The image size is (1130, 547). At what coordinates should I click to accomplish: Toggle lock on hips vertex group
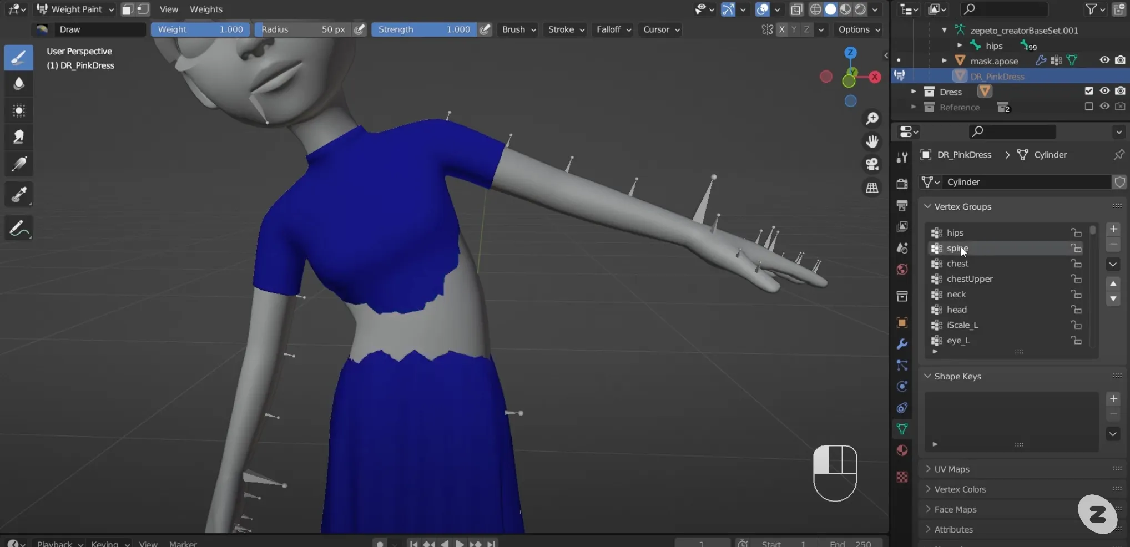click(1076, 232)
